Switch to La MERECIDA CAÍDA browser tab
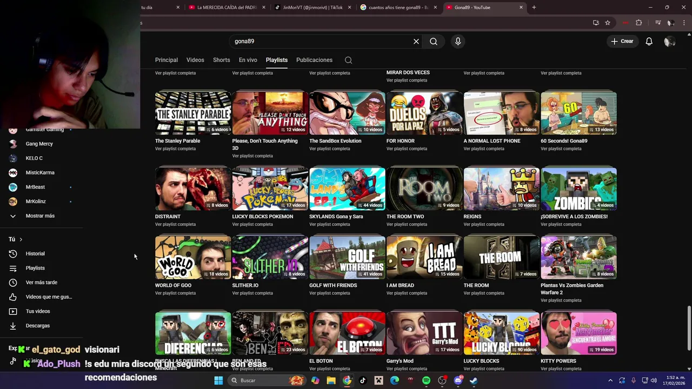The height and width of the screenshot is (389, 692). pyautogui.click(x=227, y=8)
